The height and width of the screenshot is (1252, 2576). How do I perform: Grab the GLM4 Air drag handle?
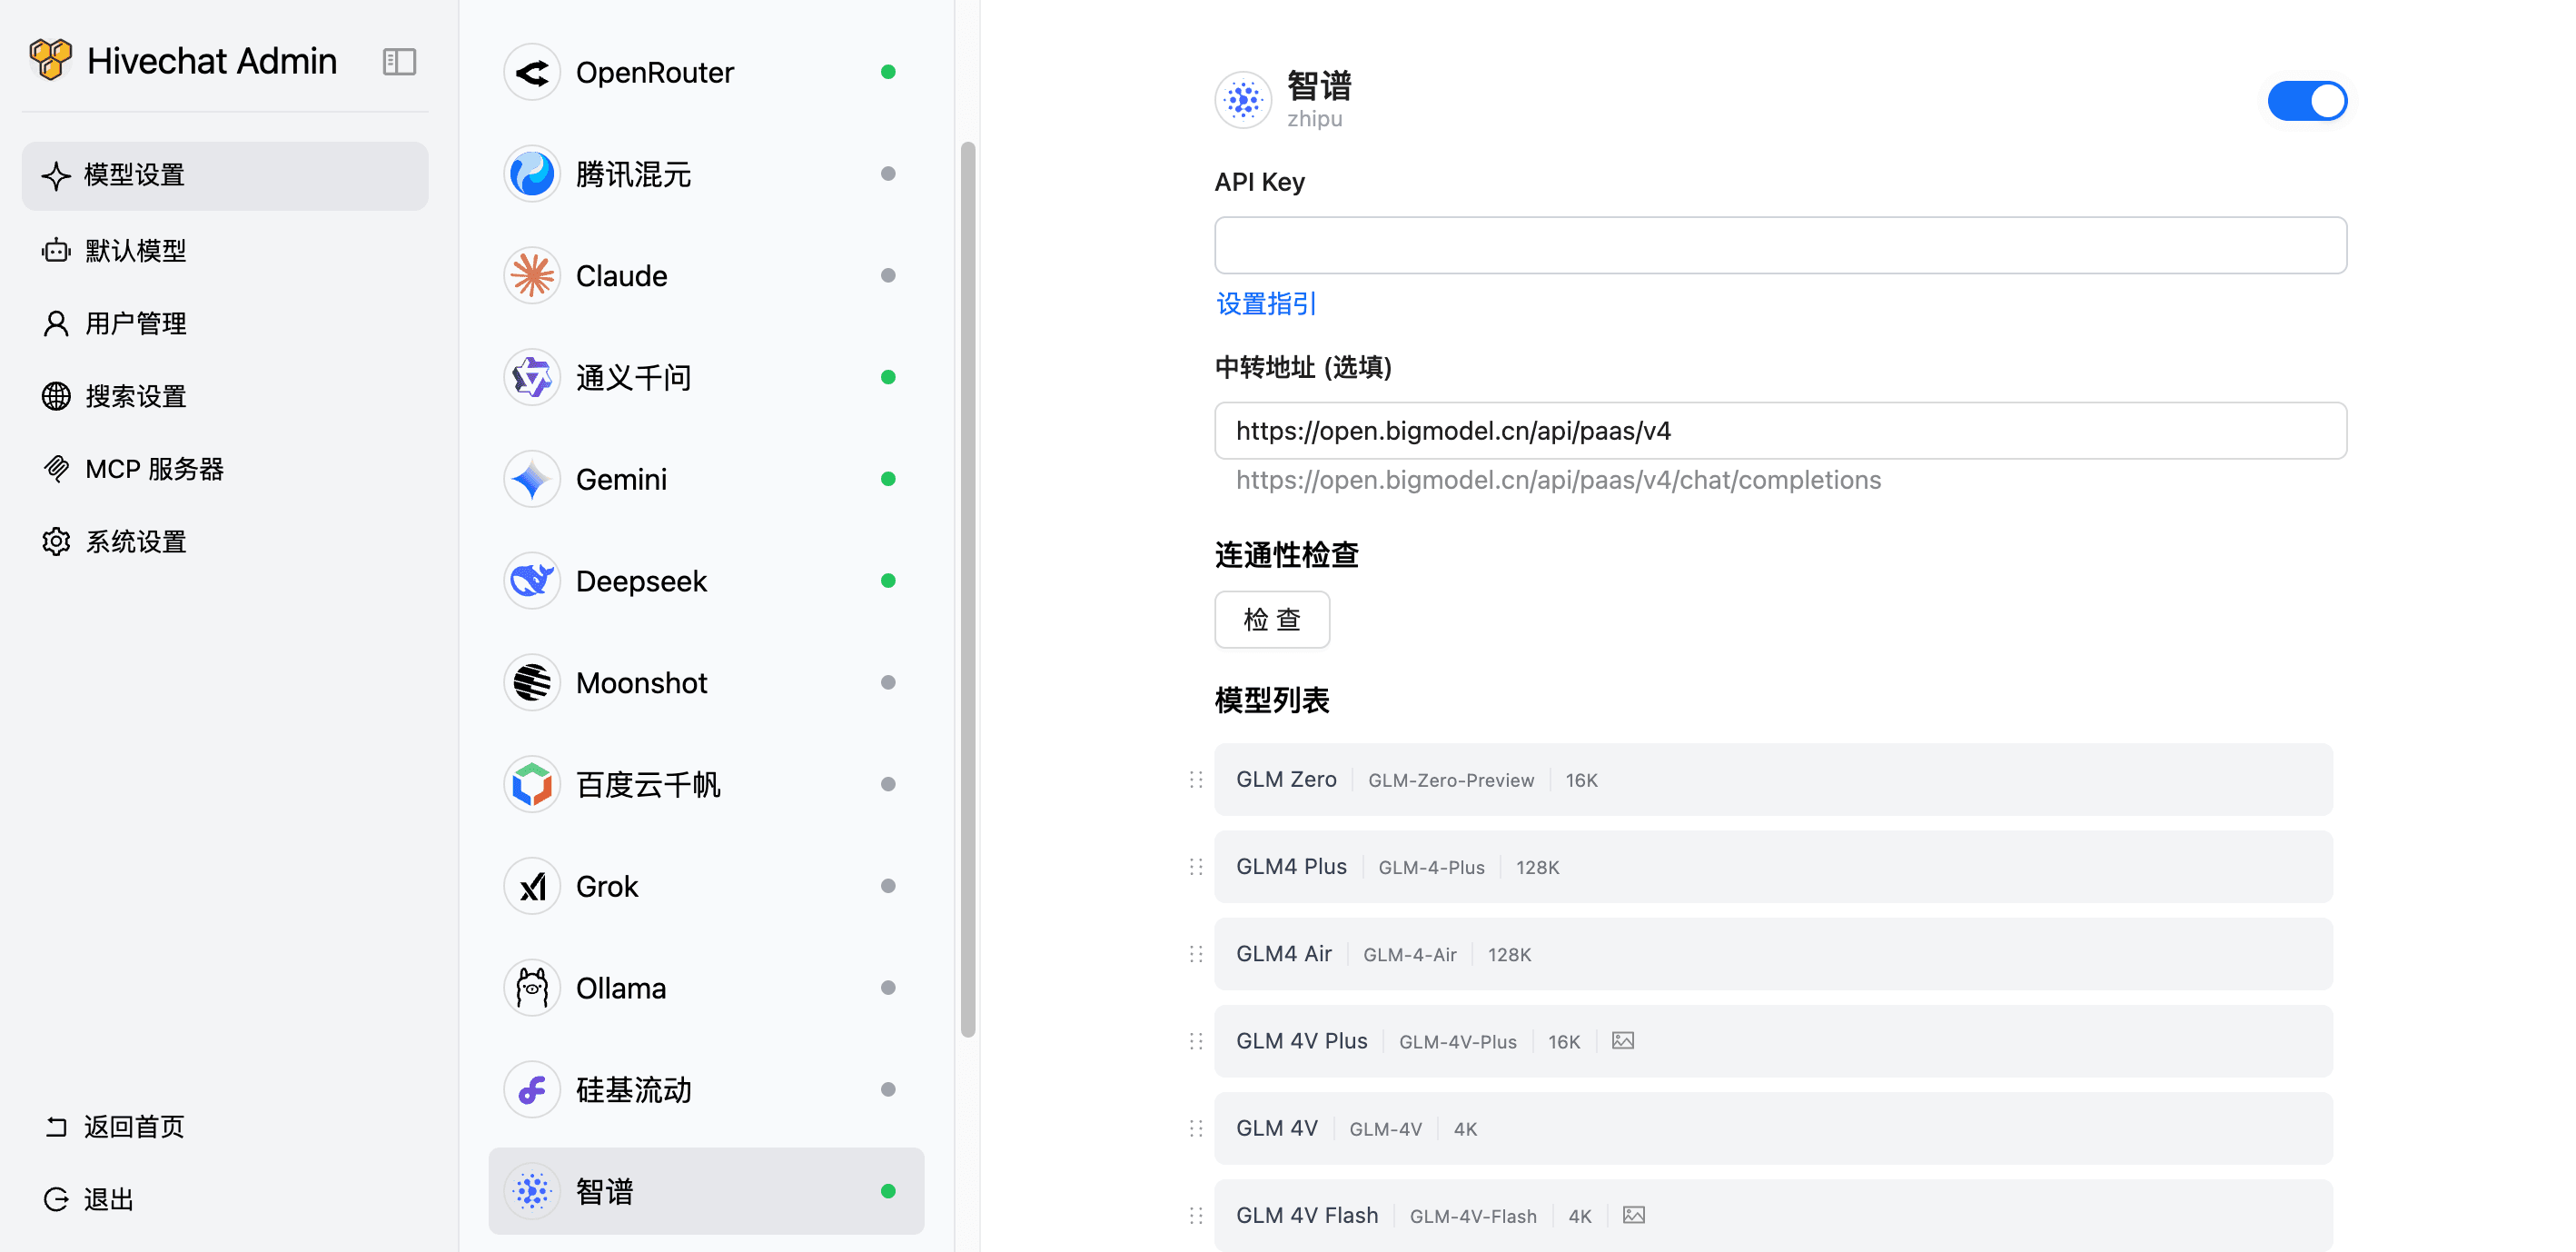pyautogui.click(x=1196, y=954)
